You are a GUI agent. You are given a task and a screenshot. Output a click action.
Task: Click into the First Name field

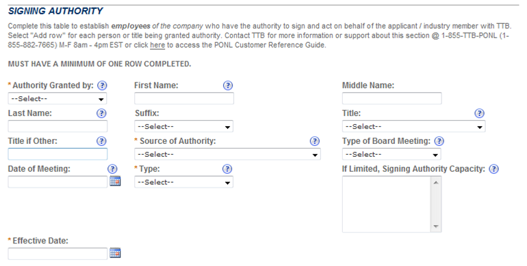tap(184, 99)
